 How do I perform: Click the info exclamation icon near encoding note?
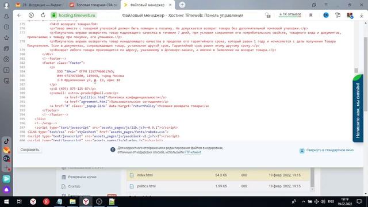[x=113, y=149]
